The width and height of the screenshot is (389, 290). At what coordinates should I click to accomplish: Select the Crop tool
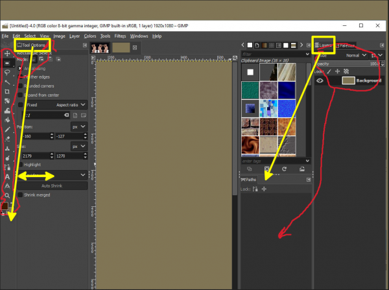click(7, 91)
